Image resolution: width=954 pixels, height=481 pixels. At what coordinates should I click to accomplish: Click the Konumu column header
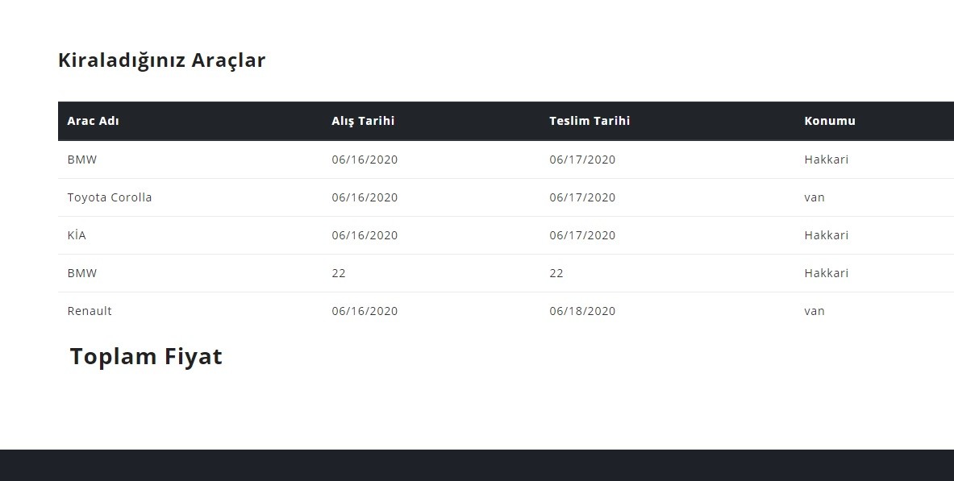point(829,121)
